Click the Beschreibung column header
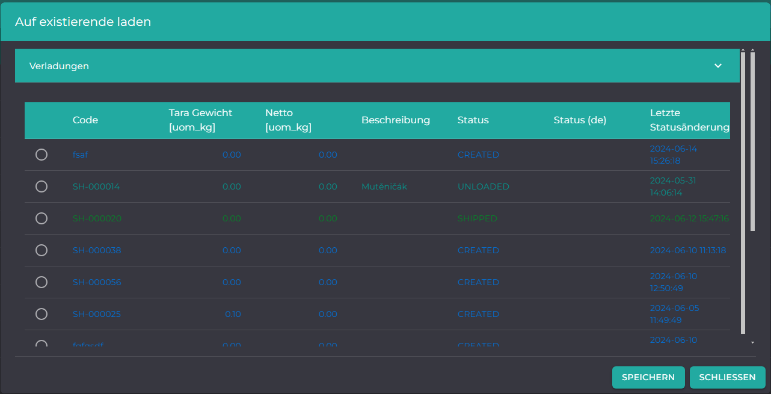 (396, 120)
